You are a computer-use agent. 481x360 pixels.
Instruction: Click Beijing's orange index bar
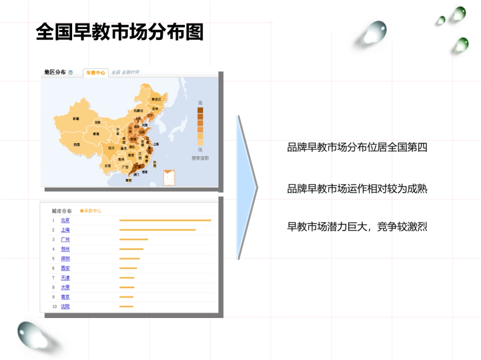click(165, 220)
